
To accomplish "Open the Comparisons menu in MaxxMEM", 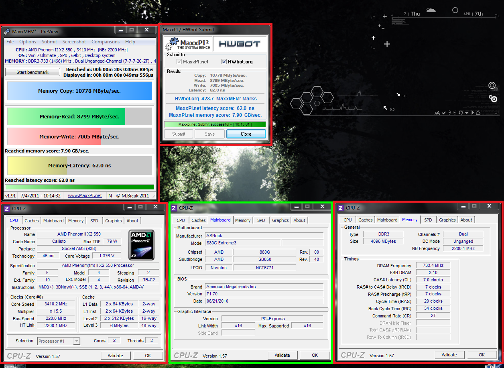I will click(x=106, y=42).
